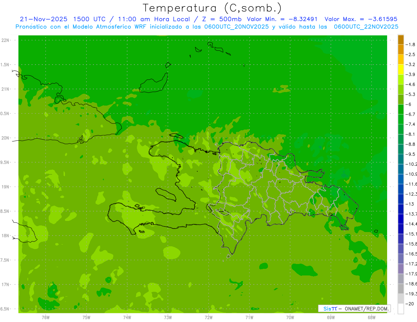Viewport: 417px width, 322px height.
Task: Click the 18N latitude label
Action: 5,236
